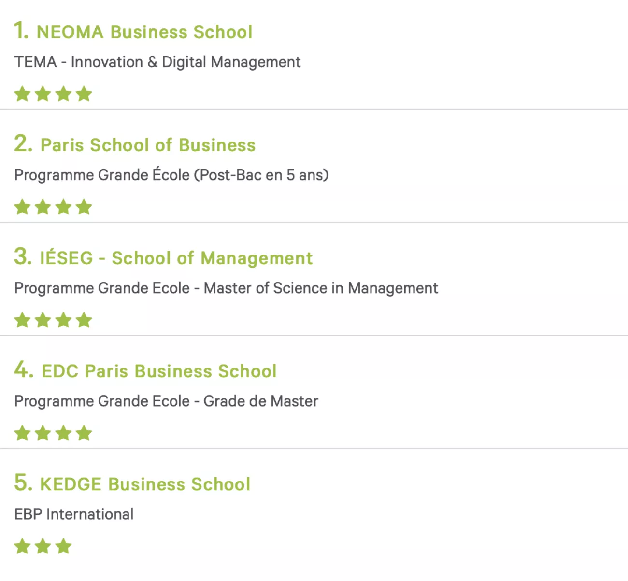Click the fourth star under EDC Paris rating
Image resolution: width=628 pixels, height=581 pixels.
tap(84, 433)
